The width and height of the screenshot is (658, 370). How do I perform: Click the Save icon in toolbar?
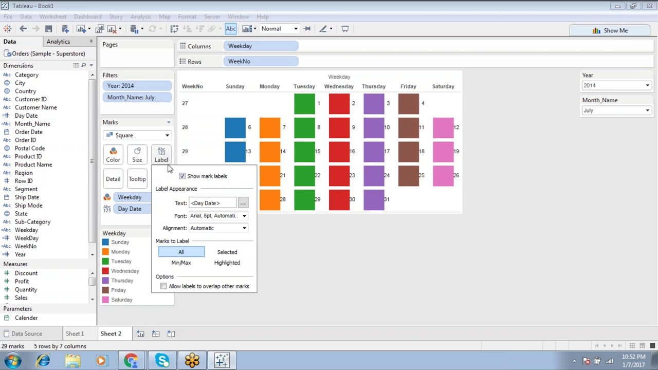tap(48, 29)
